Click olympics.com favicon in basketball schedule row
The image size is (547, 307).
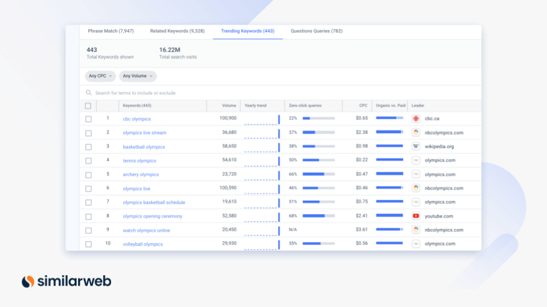(416, 202)
